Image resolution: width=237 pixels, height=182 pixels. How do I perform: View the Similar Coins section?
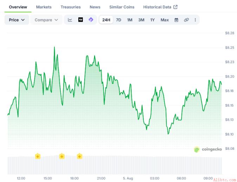point(122,7)
